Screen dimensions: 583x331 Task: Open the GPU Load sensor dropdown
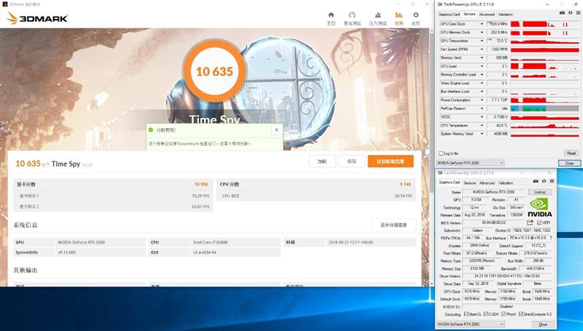(482, 66)
